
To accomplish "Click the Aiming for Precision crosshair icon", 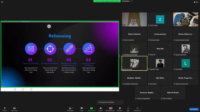I will click(50, 49).
